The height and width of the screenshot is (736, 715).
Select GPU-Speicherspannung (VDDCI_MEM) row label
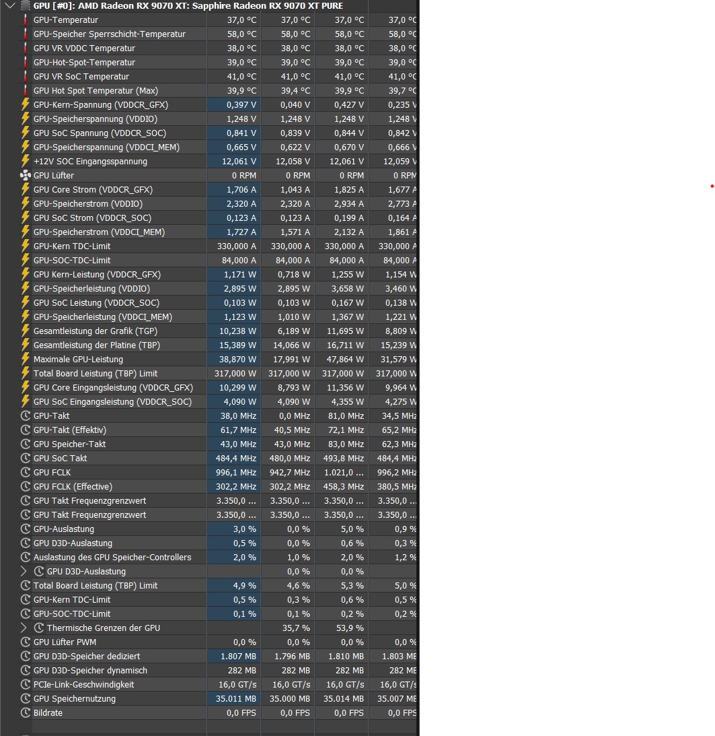pos(106,147)
